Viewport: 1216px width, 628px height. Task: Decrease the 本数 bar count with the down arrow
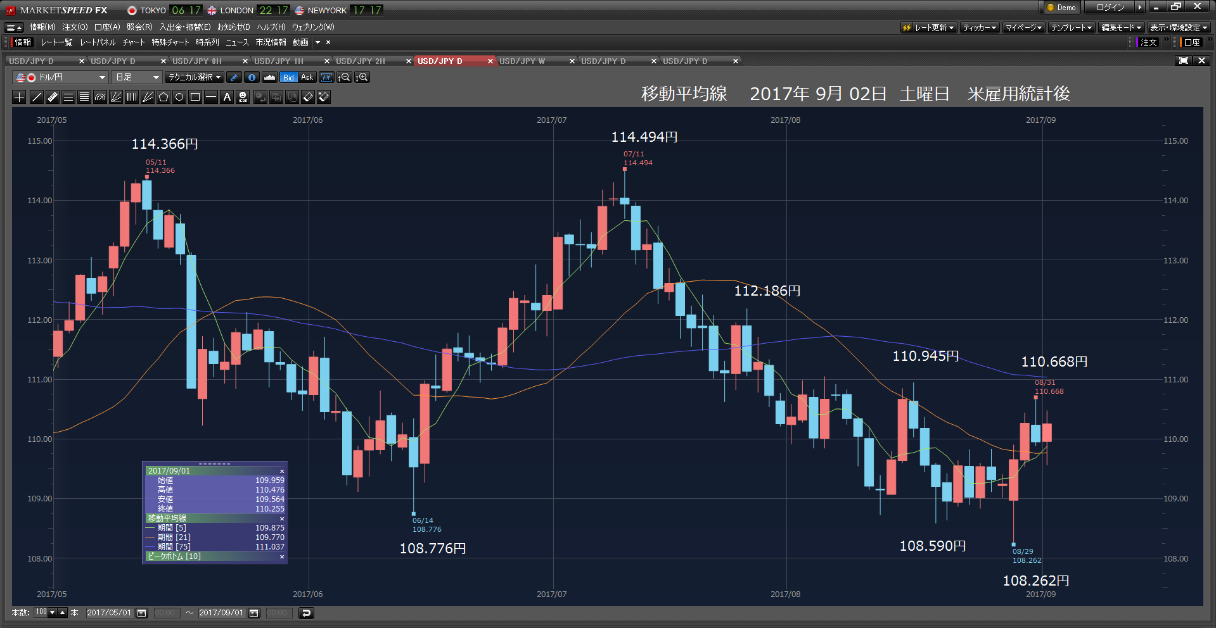(x=53, y=613)
